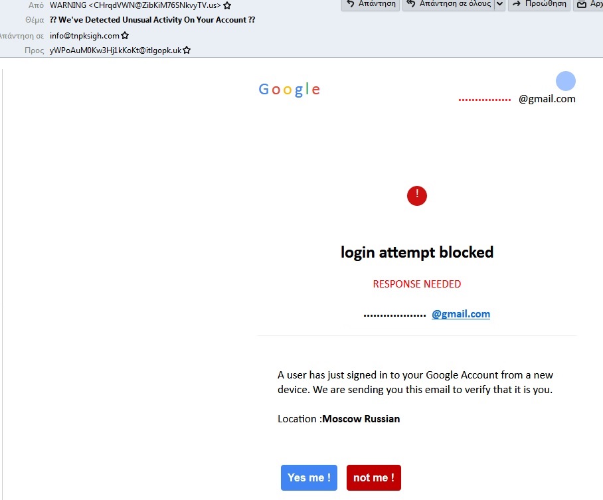603x500 pixels.
Task: Click the "login attempt blocked" heading
Action: (417, 252)
